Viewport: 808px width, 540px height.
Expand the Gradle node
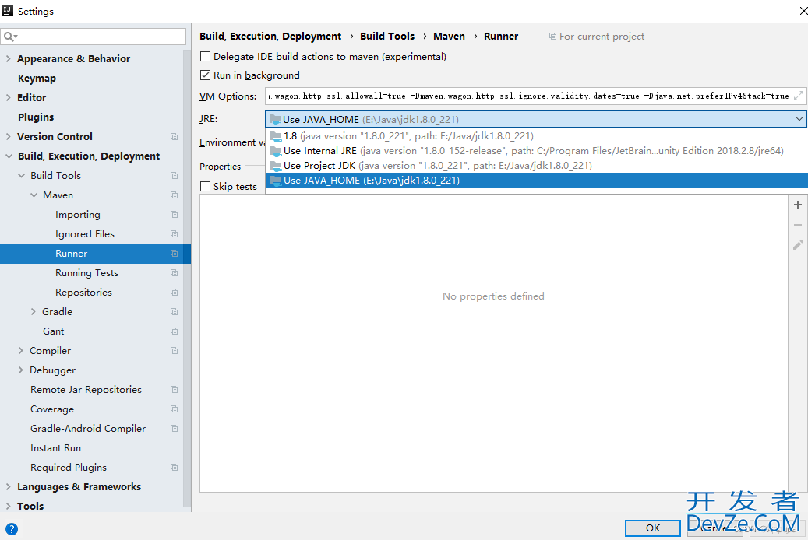[34, 312]
